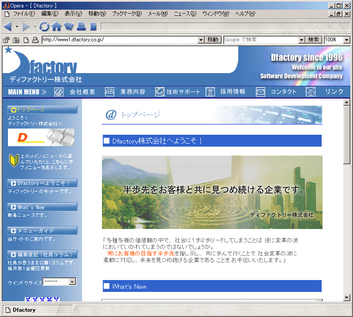Open the forward history dropdown arrow
Screen dimensions: 353x317
pos(35,26)
